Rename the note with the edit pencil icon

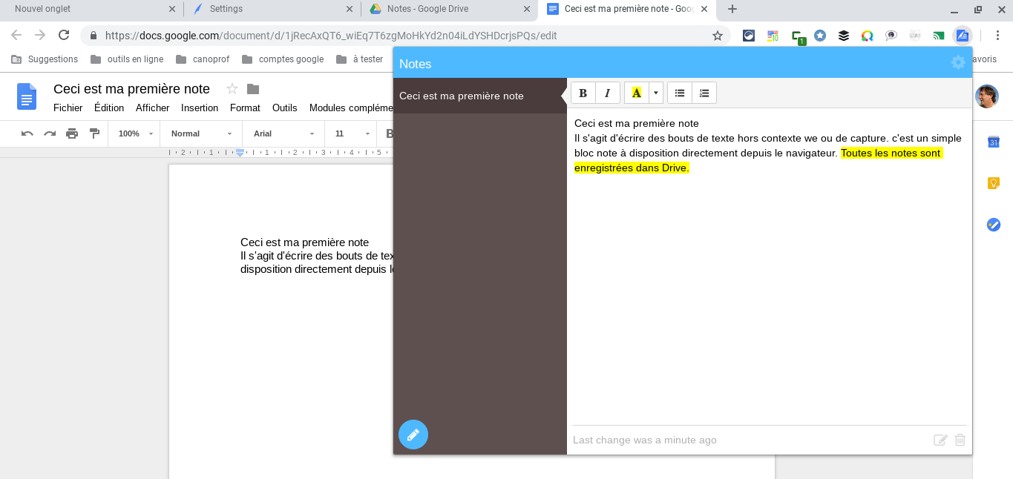[940, 440]
